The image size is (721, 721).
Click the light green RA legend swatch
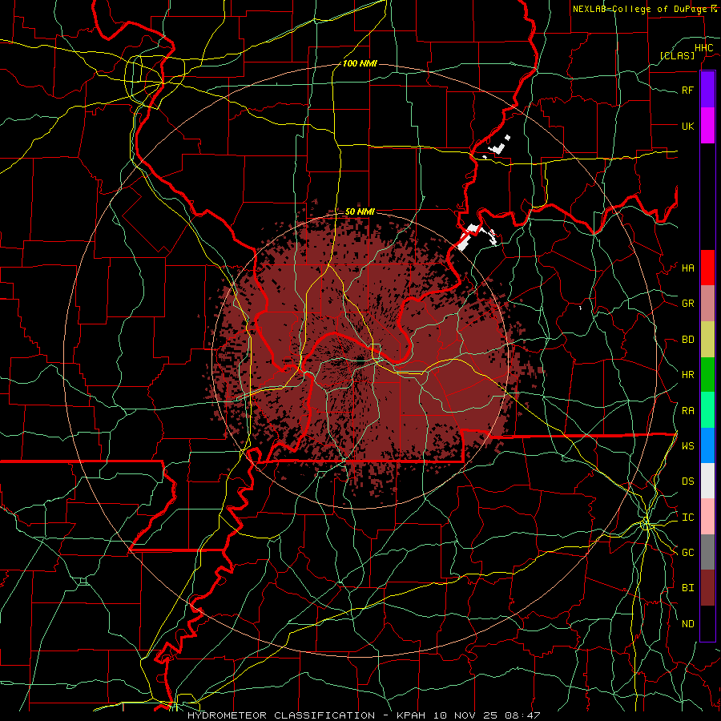(707, 410)
